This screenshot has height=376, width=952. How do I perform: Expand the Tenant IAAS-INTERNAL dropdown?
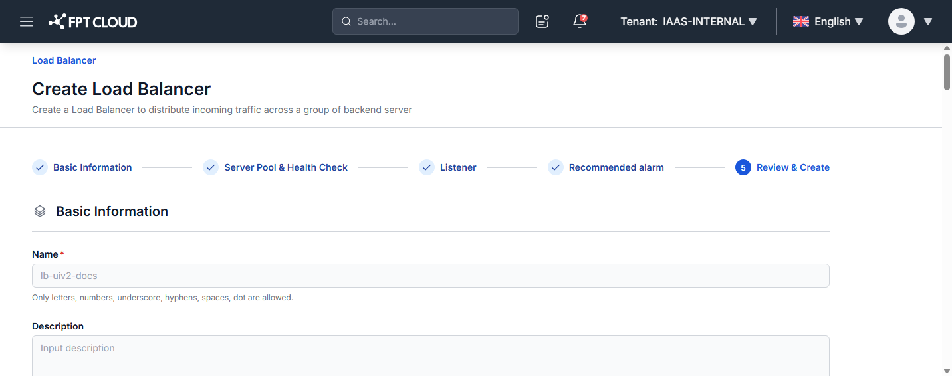(x=689, y=21)
